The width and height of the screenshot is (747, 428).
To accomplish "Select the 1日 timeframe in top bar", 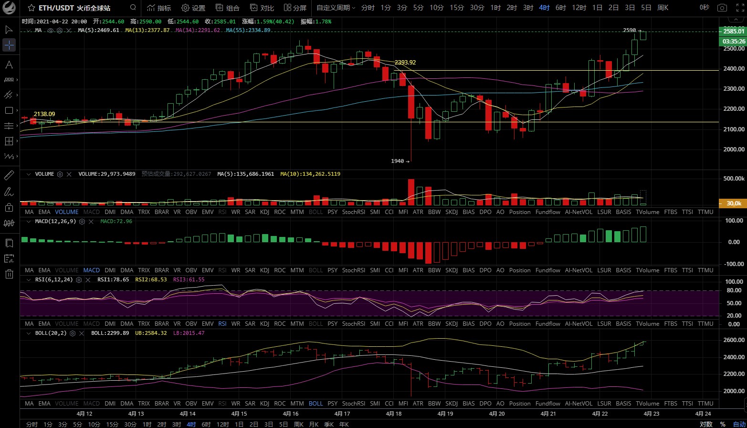I will 597,8.
